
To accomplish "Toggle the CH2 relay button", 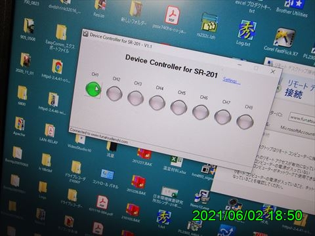I will [114, 94].
